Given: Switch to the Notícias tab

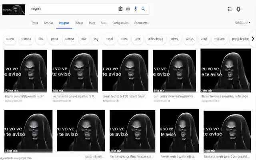Looking at the screenshot, I should 48,23.
